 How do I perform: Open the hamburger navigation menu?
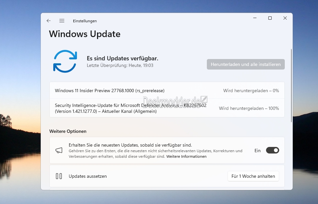[62, 21]
